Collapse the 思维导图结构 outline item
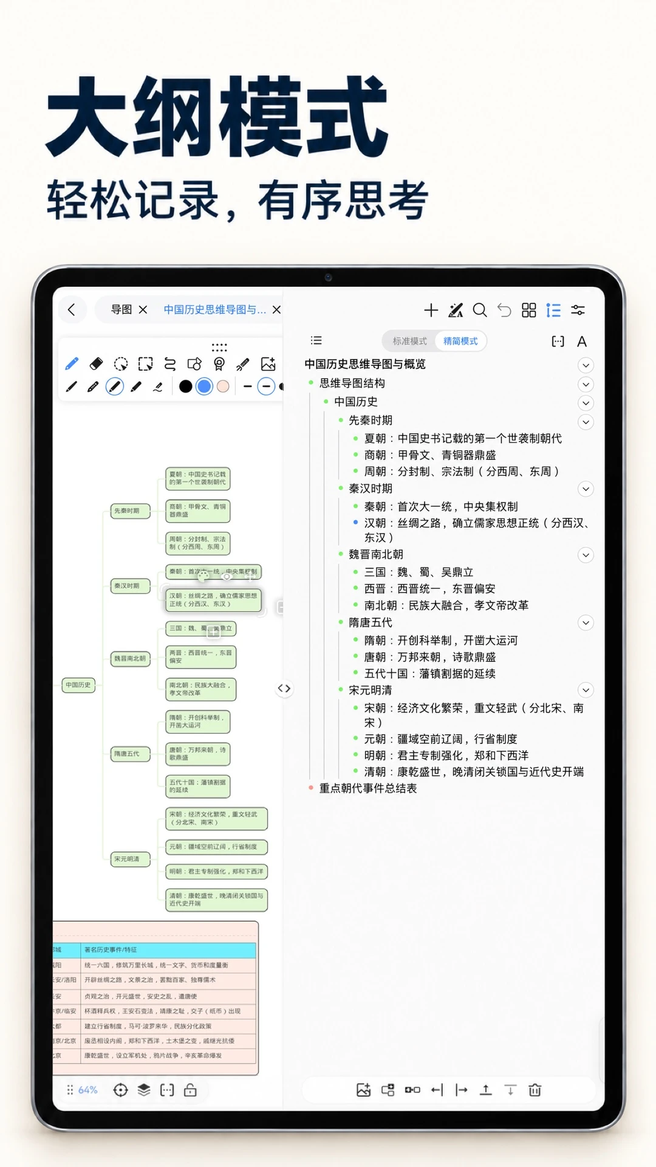 point(586,384)
